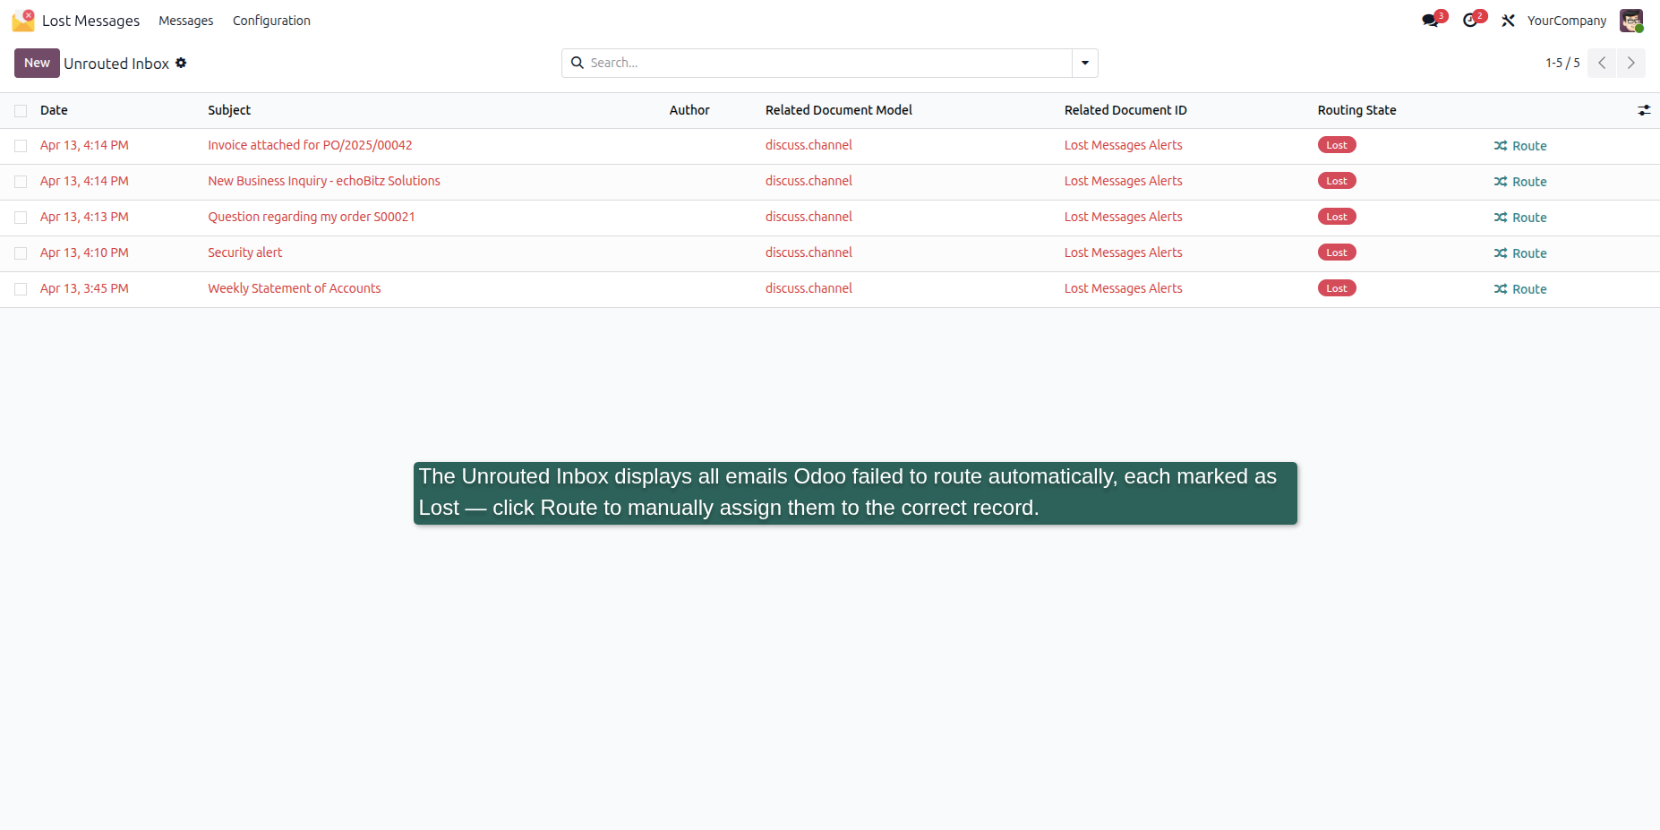
Task: Click the gear icon next to Unrouted Inbox
Action: pos(181,63)
